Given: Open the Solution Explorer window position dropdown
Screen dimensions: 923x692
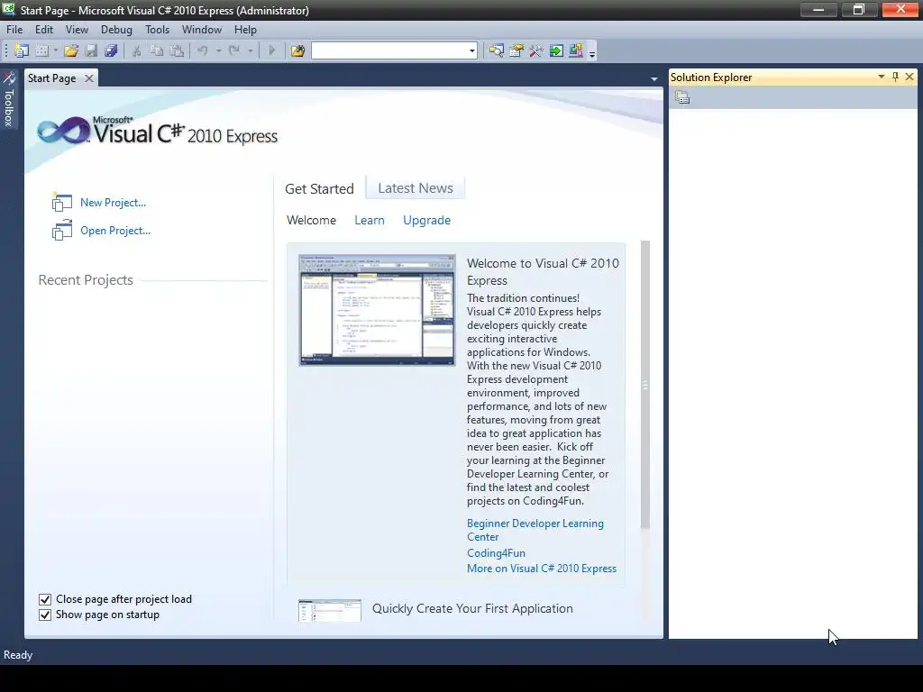Looking at the screenshot, I should coord(882,77).
